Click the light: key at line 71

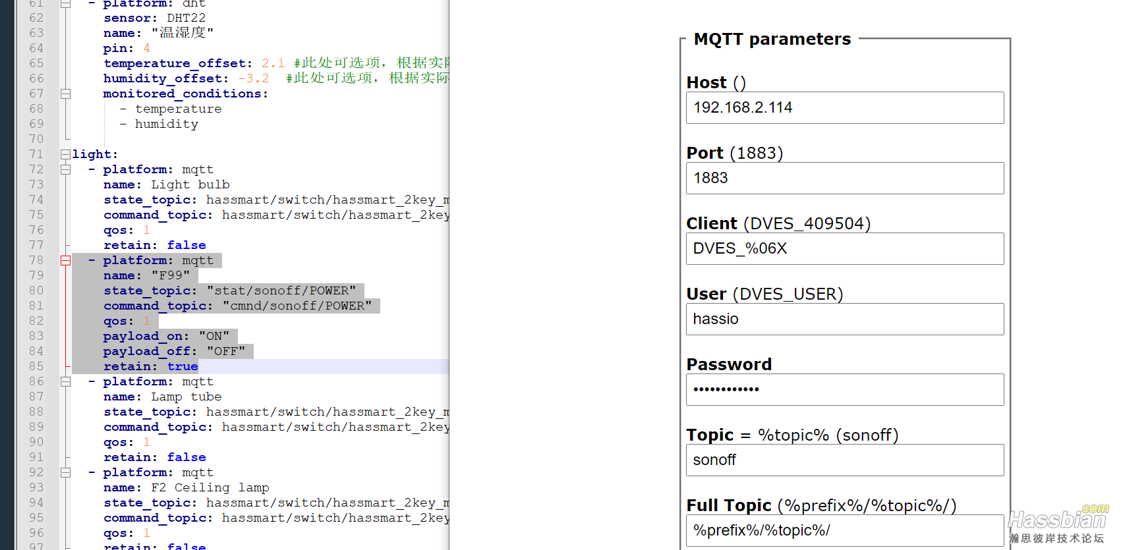[94, 154]
